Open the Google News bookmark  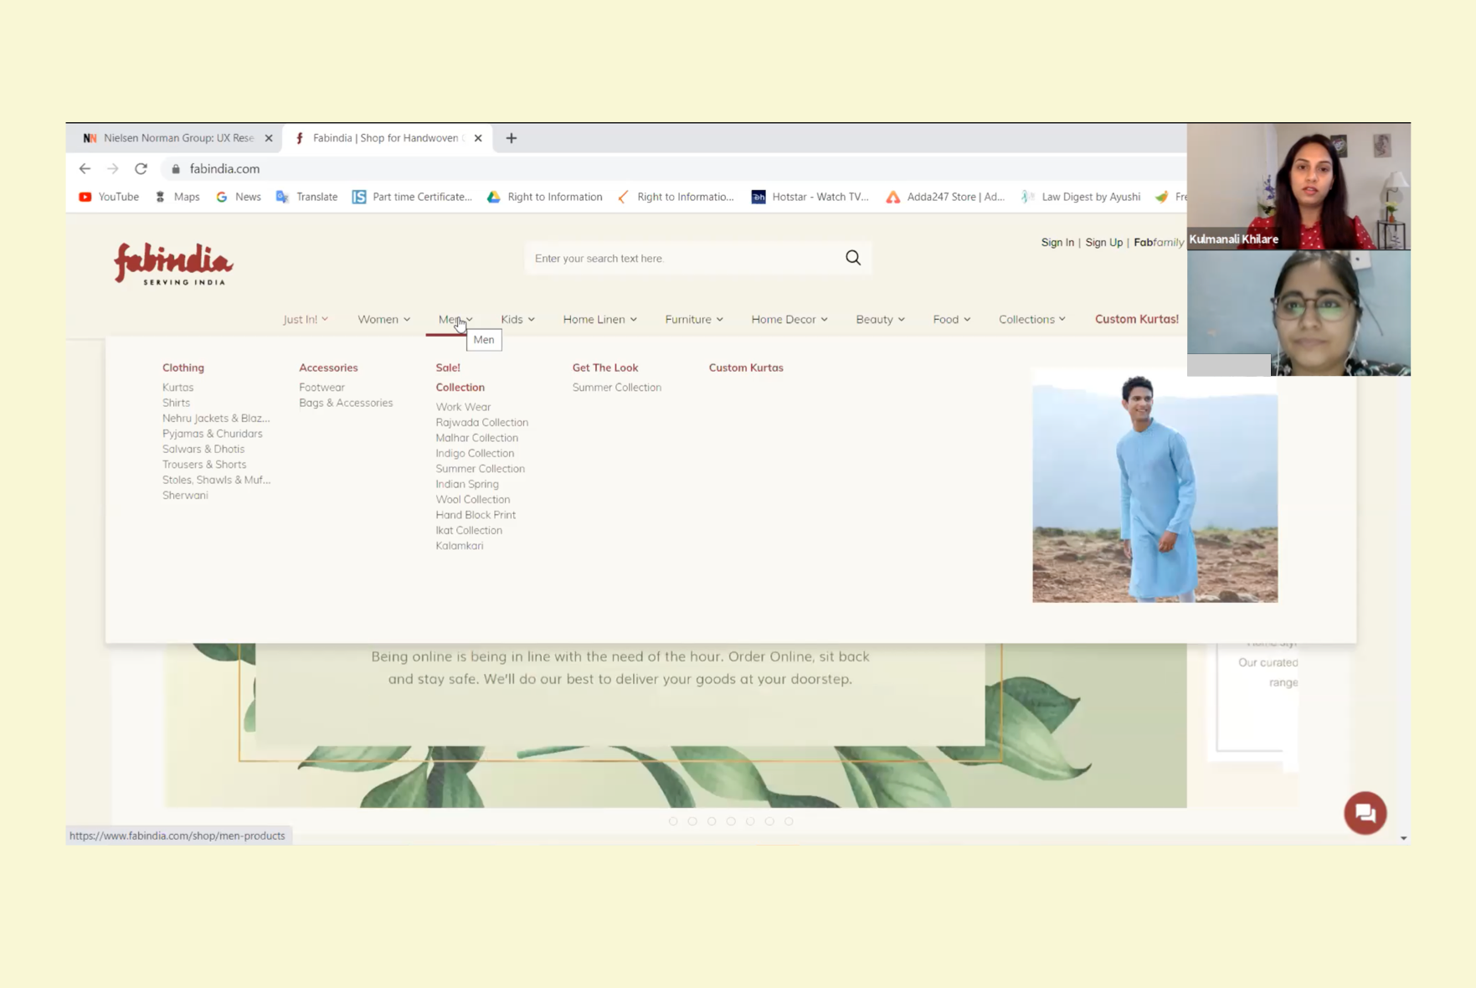(x=239, y=197)
